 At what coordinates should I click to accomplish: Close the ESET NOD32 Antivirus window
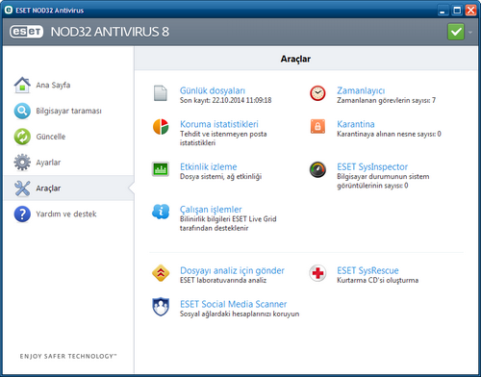pos(470,11)
